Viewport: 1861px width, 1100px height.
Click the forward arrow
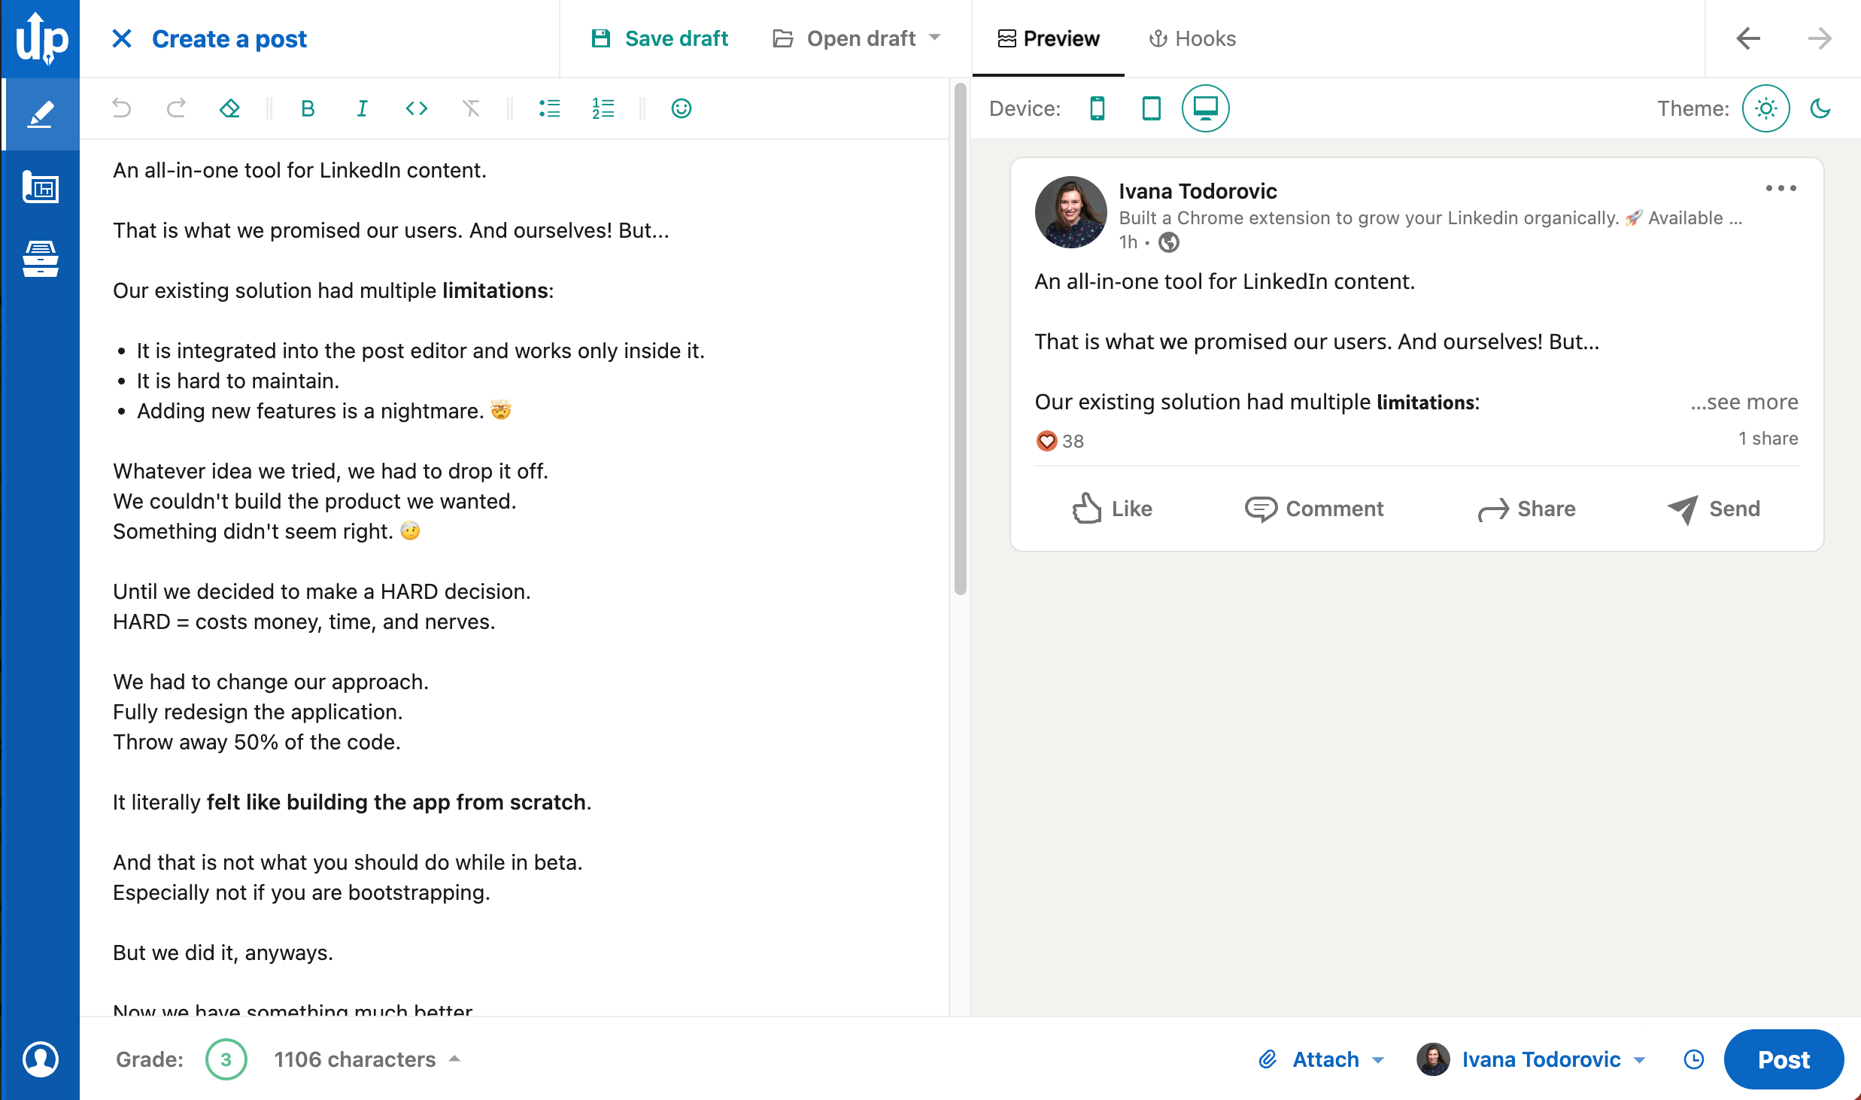click(x=1820, y=38)
